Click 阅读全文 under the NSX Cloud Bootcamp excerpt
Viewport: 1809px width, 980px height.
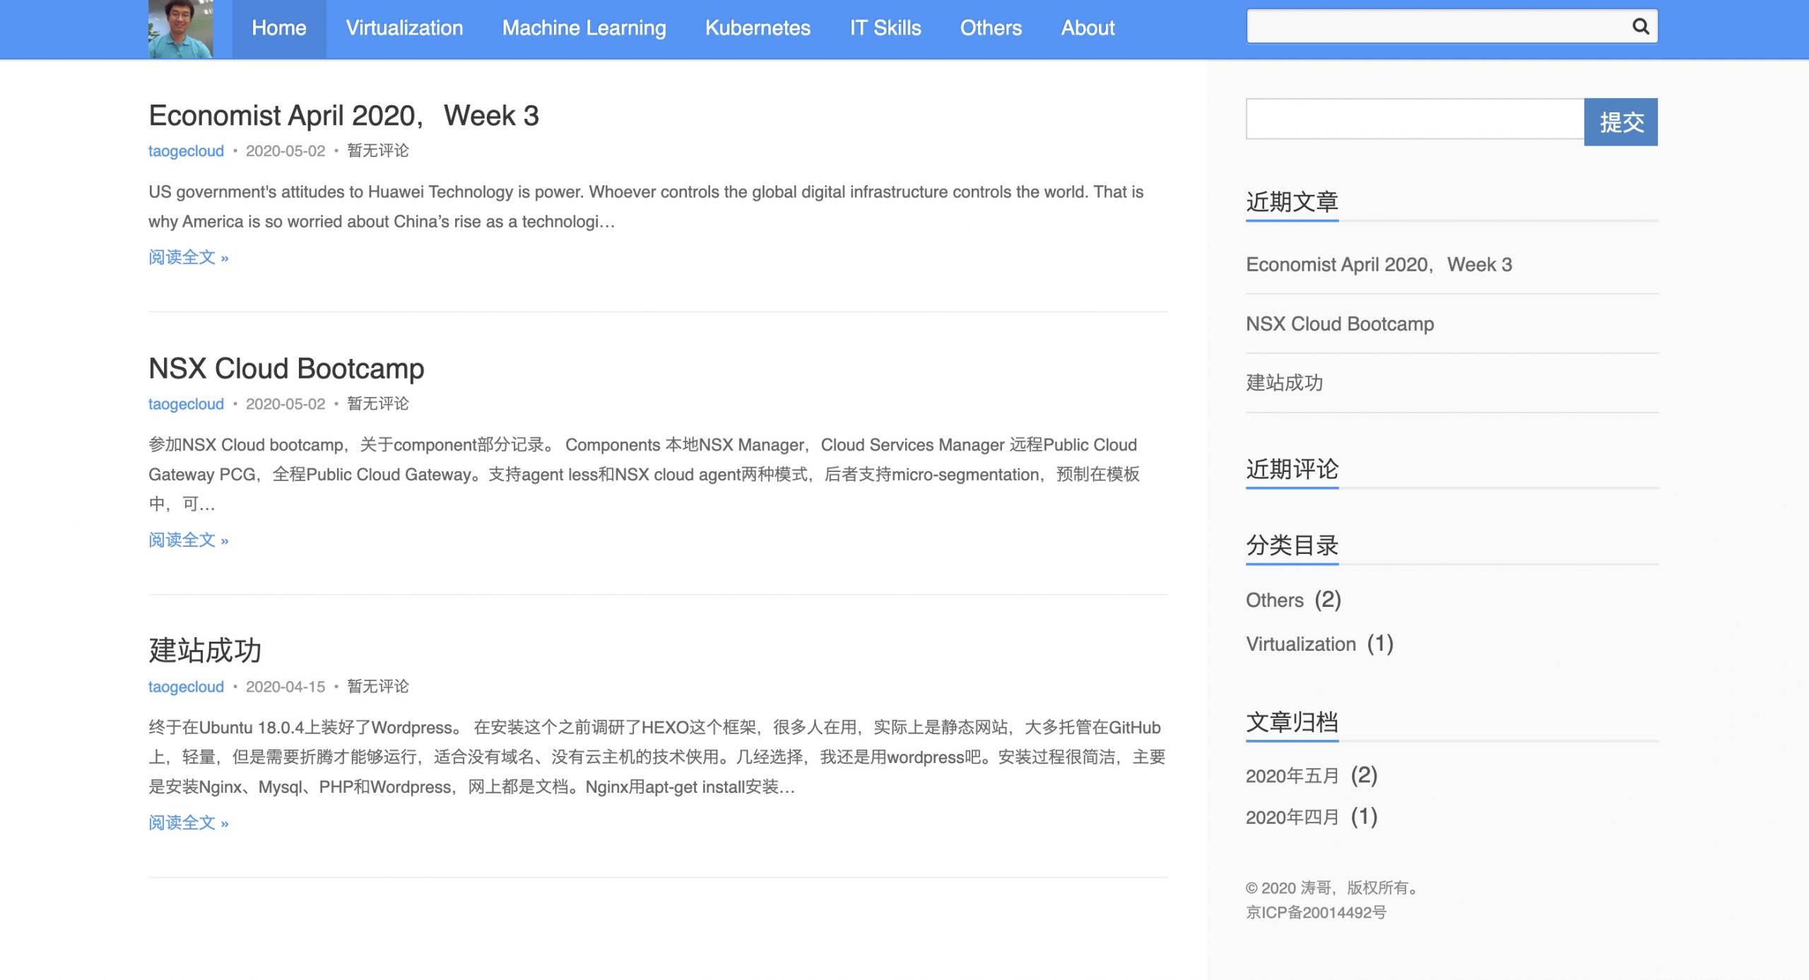click(188, 541)
